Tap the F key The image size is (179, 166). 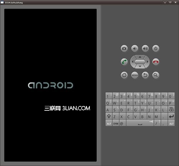click(130, 109)
